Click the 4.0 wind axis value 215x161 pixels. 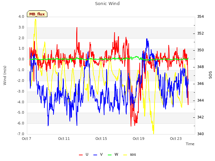tap(21, 16)
